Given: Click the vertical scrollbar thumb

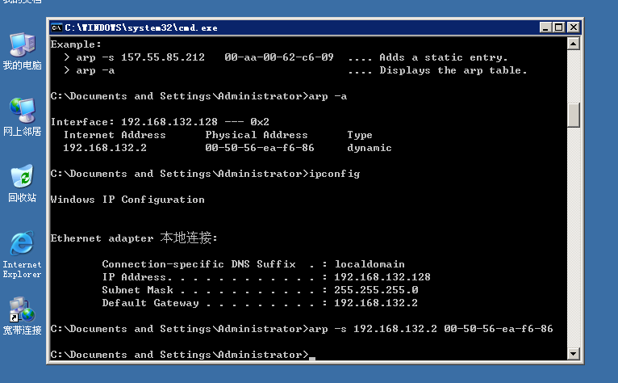Looking at the screenshot, I should tap(574, 115).
